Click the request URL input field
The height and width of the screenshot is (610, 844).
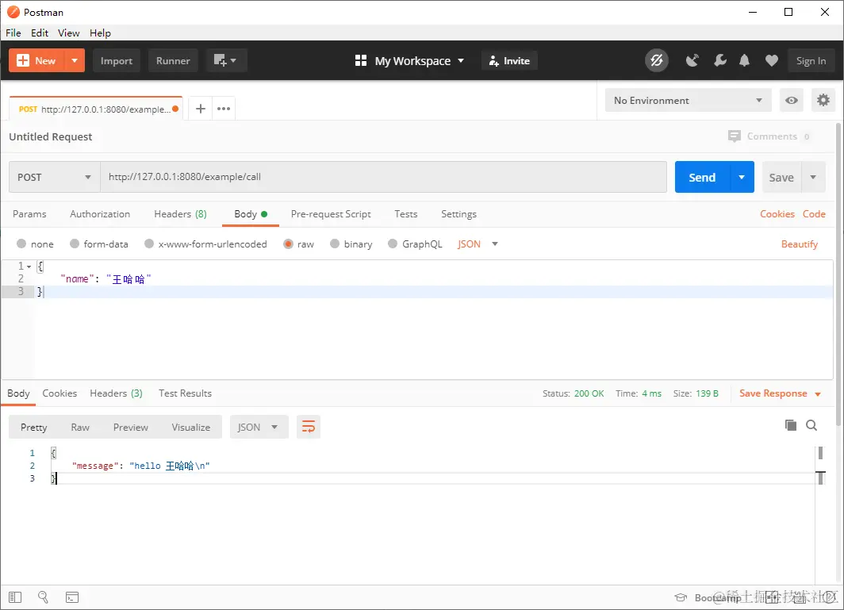click(383, 177)
